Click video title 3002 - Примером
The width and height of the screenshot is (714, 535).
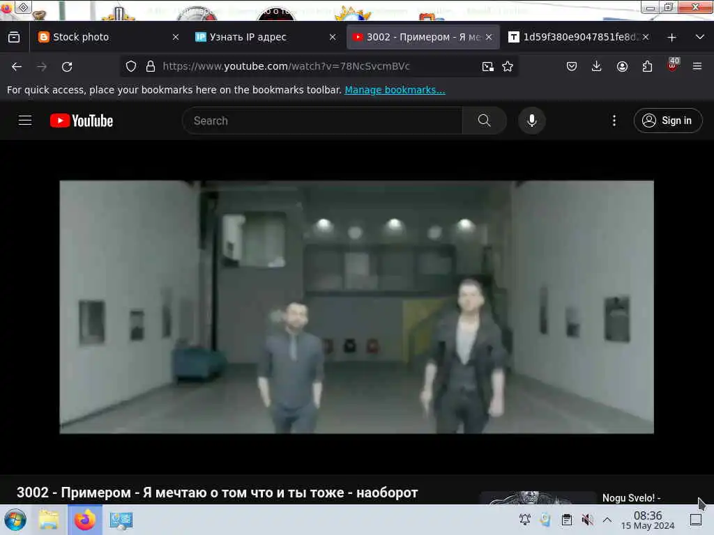coord(218,493)
